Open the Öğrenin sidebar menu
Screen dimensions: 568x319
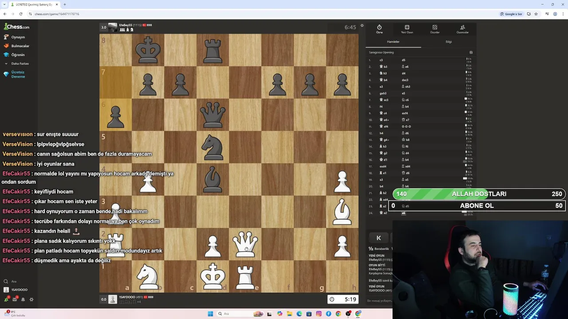click(x=15, y=55)
